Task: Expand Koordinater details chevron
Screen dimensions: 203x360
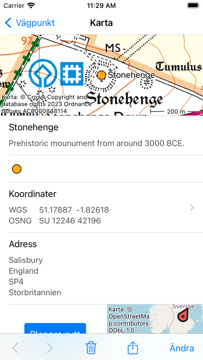Action: point(192,208)
